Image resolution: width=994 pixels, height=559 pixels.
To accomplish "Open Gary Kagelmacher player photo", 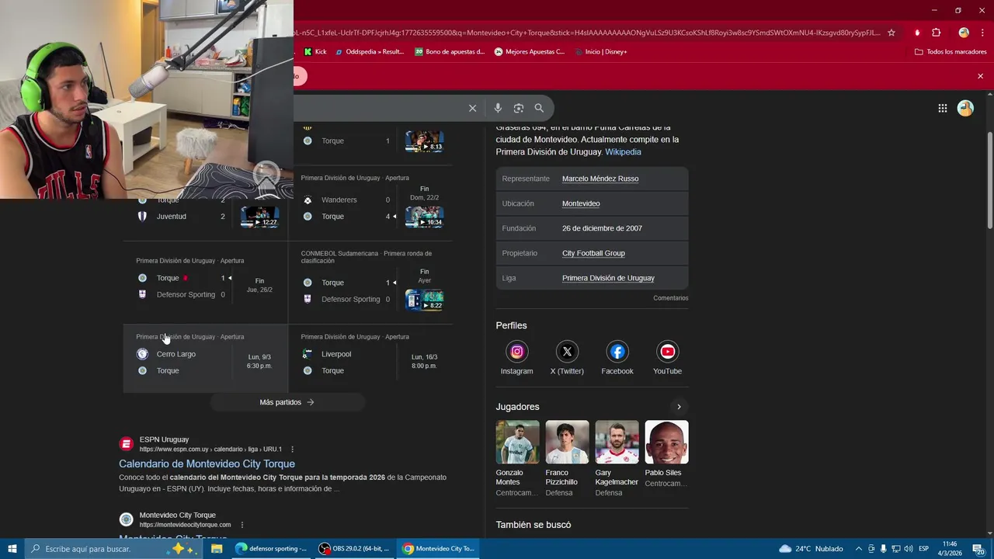I will point(617,442).
